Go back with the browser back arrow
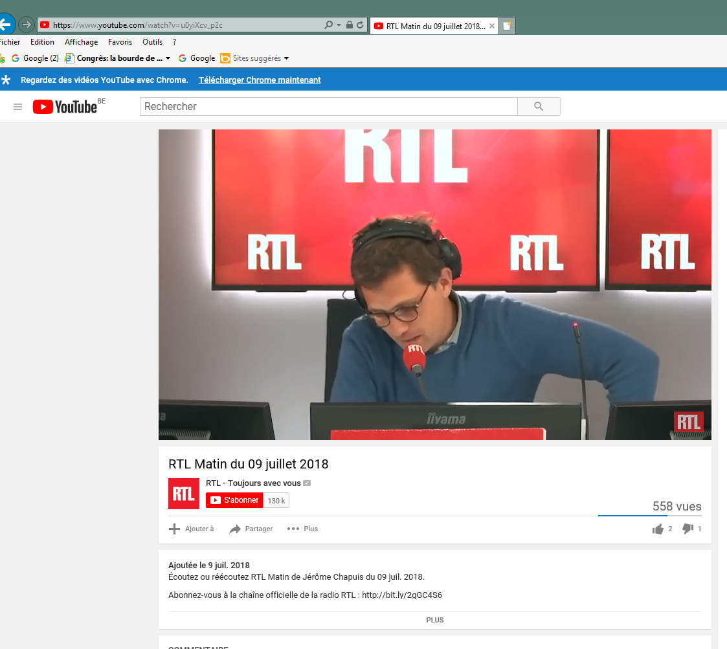Screen dimensions: 727x649 coord(6,25)
